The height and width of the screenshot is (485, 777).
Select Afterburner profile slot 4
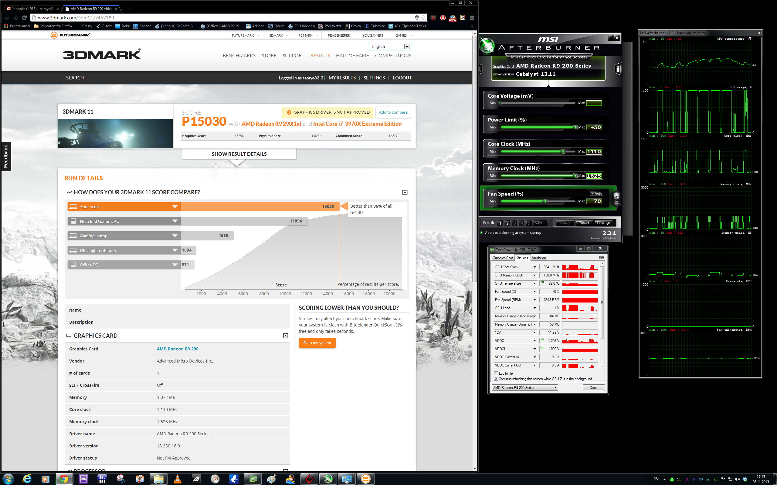pyautogui.click(x=522, y=222)
